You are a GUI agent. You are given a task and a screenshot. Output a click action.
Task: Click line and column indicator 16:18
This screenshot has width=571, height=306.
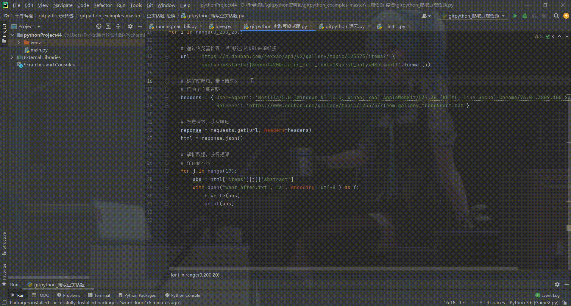[450, 302]
